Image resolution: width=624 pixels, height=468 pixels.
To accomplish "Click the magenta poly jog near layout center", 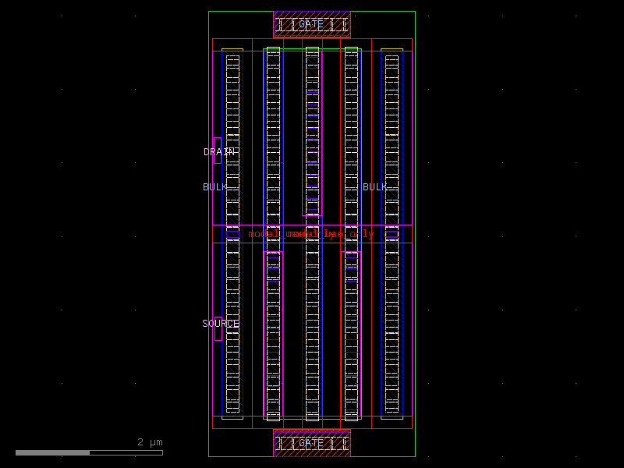I will point(311,215).
